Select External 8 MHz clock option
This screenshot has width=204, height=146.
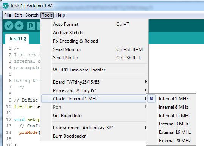coord(171,124)
